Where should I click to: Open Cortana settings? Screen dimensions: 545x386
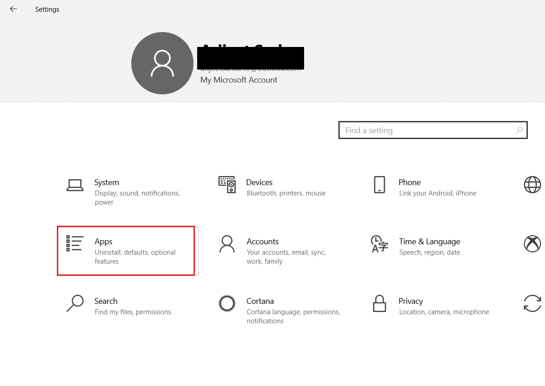(259, 301)
